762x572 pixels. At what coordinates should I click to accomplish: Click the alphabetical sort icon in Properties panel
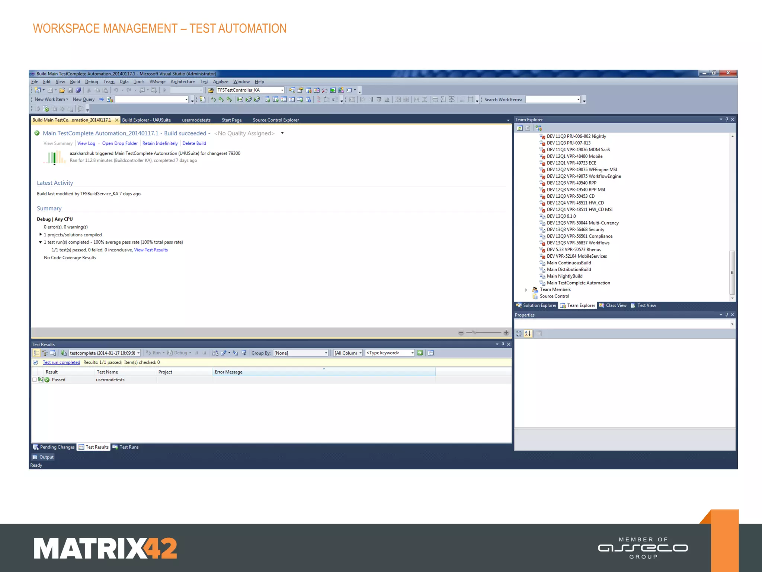point(528,334)
